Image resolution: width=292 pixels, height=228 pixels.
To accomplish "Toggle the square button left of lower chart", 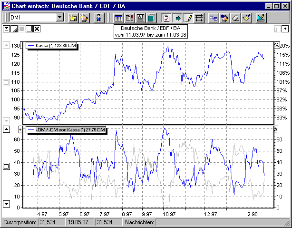I will point(6,166).
